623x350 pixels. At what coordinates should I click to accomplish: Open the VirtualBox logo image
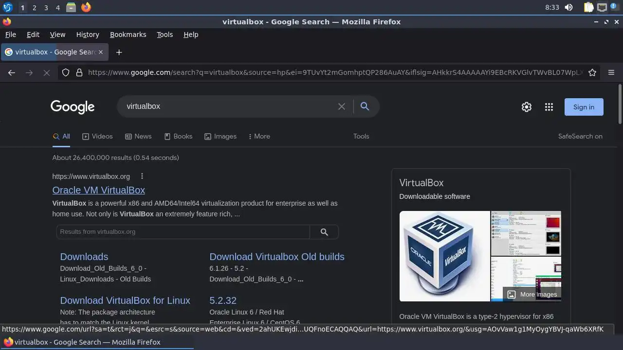444,256
